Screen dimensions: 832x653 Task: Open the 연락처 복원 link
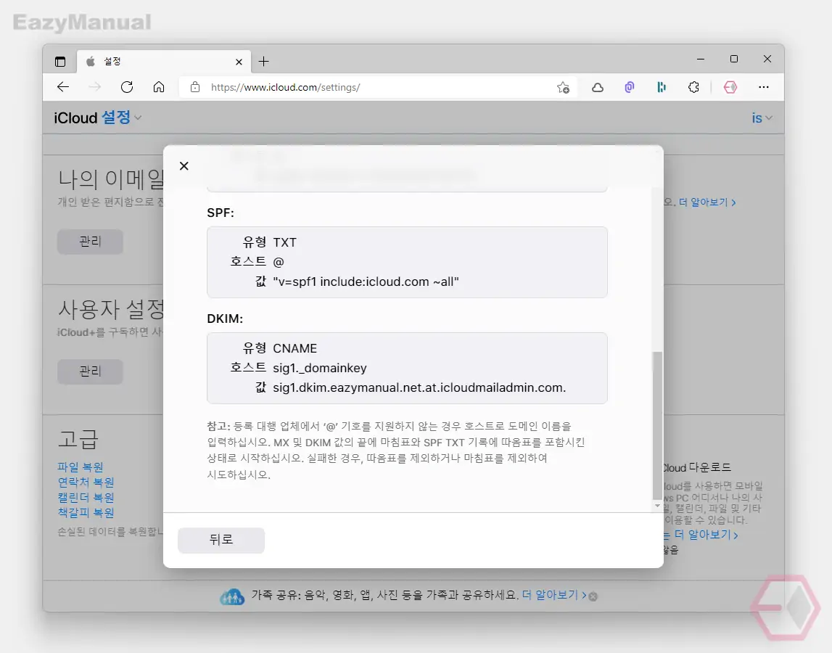[x=86, y=482]
